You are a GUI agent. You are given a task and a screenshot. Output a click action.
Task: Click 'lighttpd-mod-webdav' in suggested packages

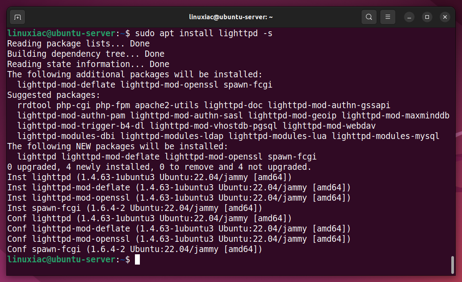tap(329, 126)
